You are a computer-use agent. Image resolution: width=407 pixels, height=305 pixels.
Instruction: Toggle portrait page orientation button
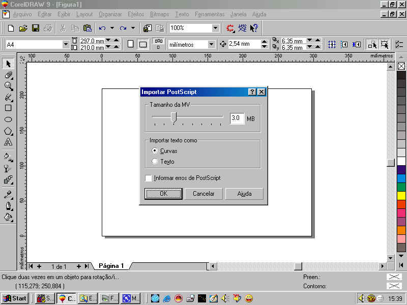131,44
